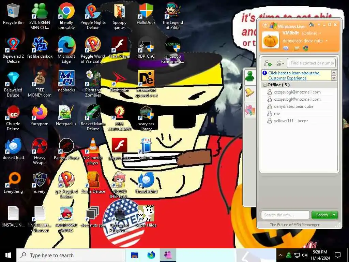349x262 pixels.
Task: Click the taskbar Type here to search box
Action: click(x=71, y=255)
